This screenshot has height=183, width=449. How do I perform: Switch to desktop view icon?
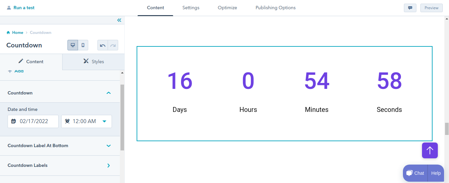tap(73, 45)
